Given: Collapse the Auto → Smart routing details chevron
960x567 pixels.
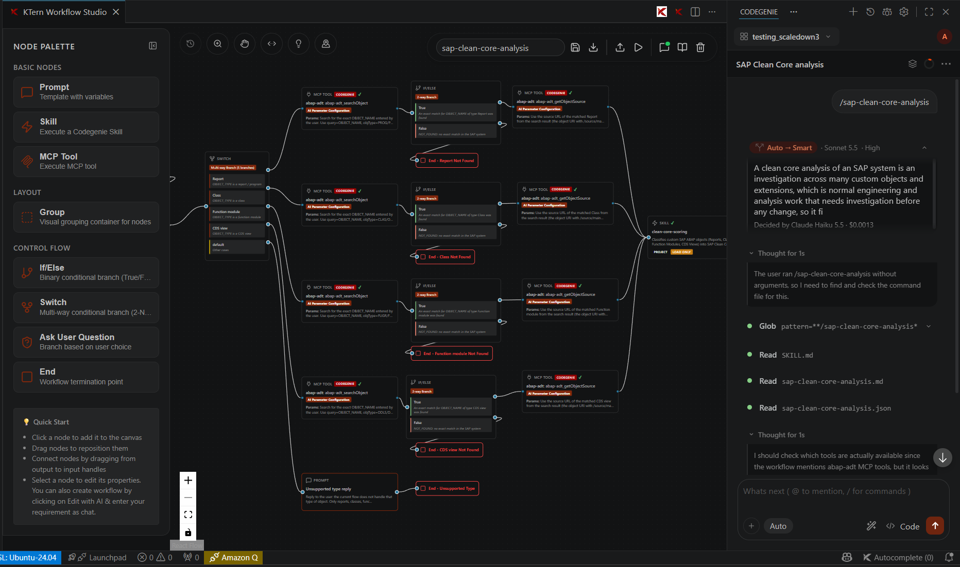Looking at the screenshot, I should click(924, 148).
